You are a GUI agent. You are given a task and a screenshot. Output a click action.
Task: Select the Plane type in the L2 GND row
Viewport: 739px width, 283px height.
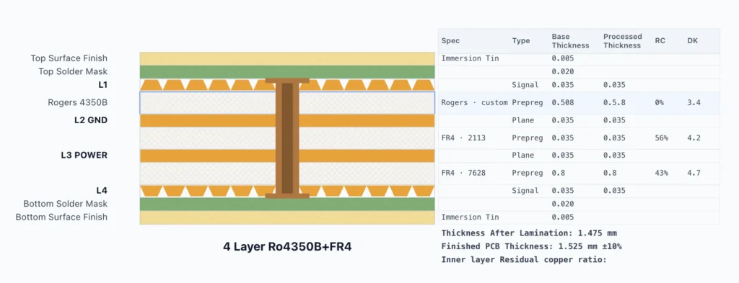(x=523, y=120)
